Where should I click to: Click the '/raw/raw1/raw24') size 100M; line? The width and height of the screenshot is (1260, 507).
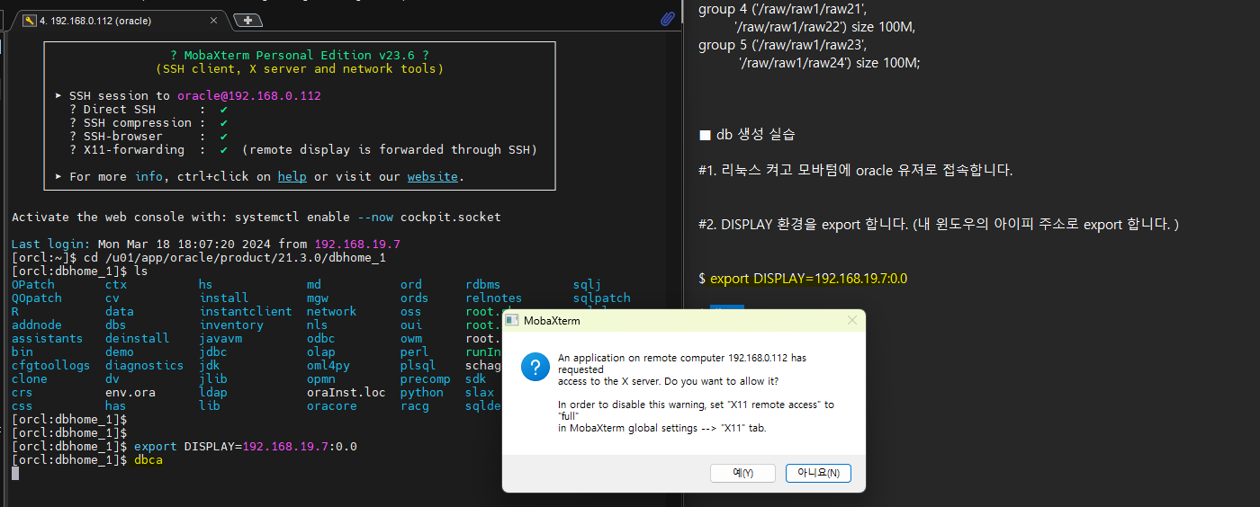pyautogui.click(x=830, y=62)
